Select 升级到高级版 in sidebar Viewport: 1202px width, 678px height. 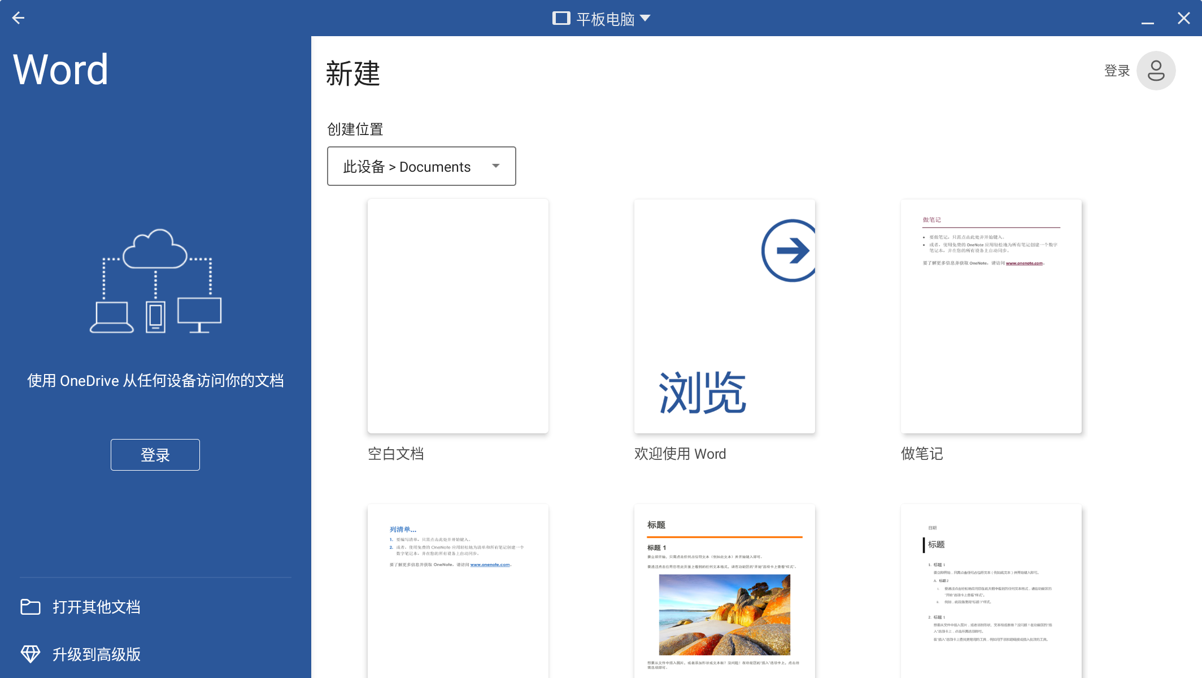[97, 654]
